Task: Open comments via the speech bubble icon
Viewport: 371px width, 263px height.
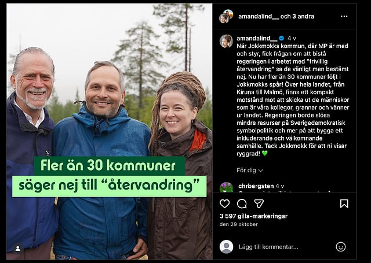Action: coord(242,203)
